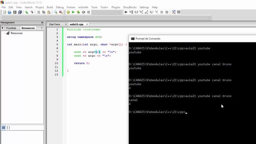Start debugger with black play arrow
The width and height of the screenshot is (256, 144).
tap(126, 12)
